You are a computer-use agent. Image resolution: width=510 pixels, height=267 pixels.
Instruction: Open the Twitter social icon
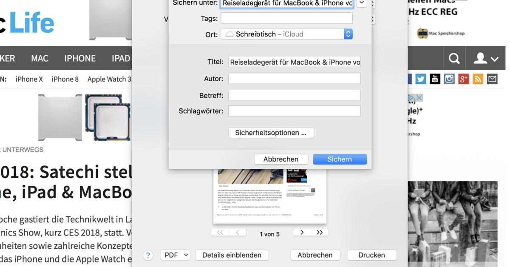point(420,79)
